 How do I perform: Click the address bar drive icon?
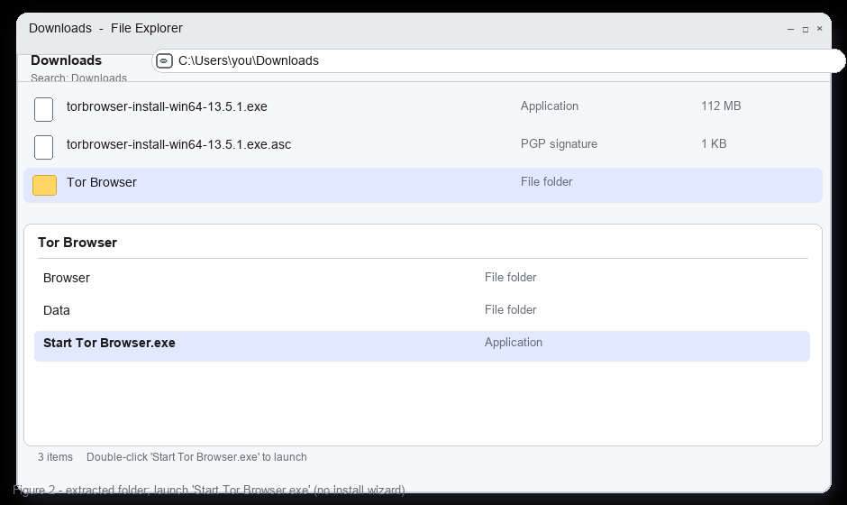tap(164, 61)
